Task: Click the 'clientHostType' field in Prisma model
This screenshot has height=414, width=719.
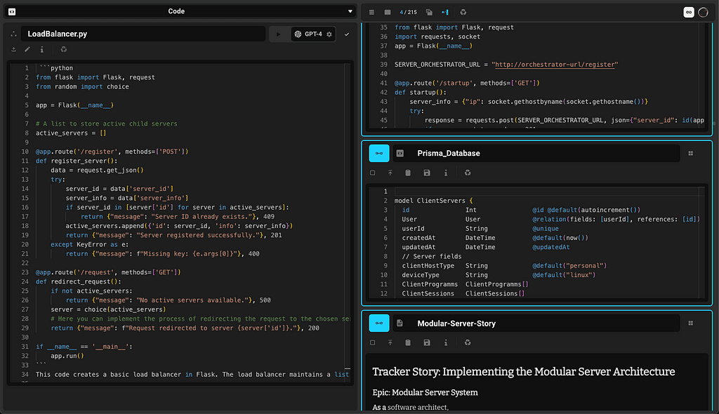Action: coord(428,266)
